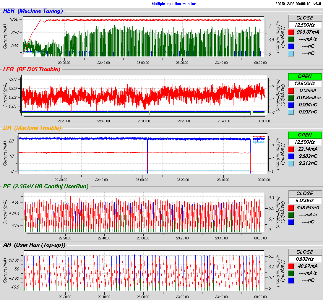Click the HER (Machine Tuning) panel title
This screenshot has height=300, width=323.
point(33,11)
